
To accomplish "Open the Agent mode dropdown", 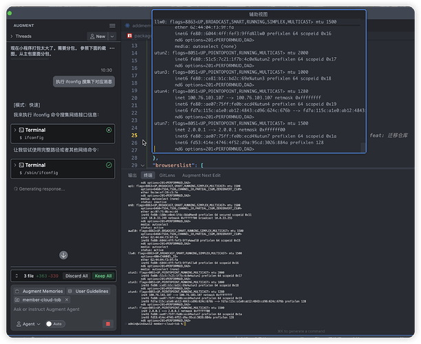I will pyautogui.click(x=28, y=324).
